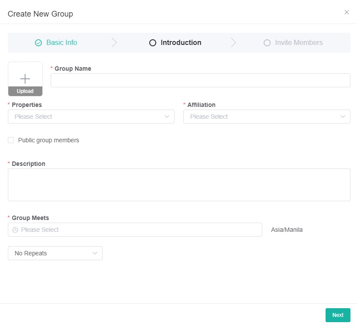Click the clock icon in Group Meets
This screenshot has width=357, height=330.
pos(15,230)
